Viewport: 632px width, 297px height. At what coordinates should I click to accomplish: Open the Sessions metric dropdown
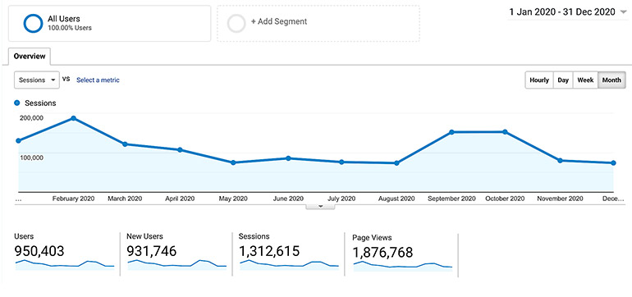[x=37, y=80]
